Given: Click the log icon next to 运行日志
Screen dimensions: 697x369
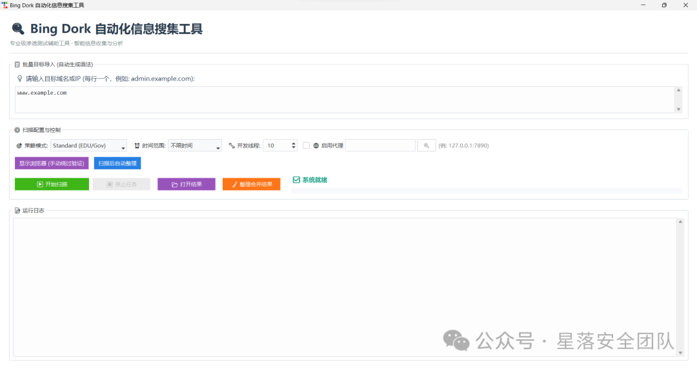Looking at the screenshot, I should tap(17, 211).
